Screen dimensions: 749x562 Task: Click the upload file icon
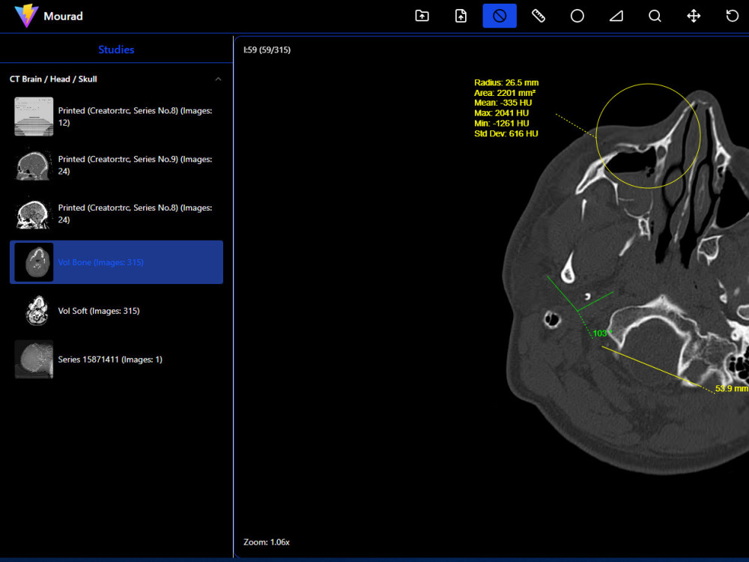tap(461, 16)
